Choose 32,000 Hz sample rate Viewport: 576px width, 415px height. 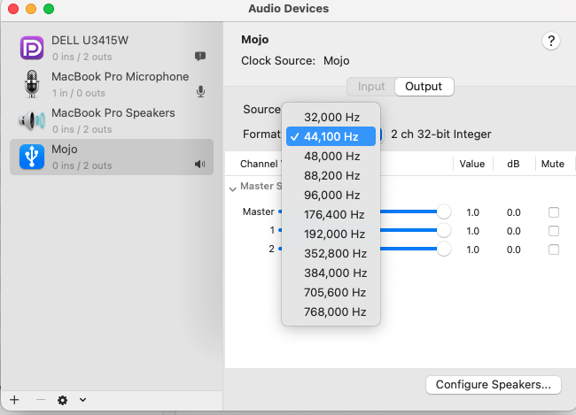tap(331, 118)
